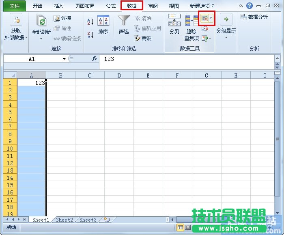Expand the Data Validation dropdown arrow
This screenshot has width=284, height=235.
(x=211, y=18)
